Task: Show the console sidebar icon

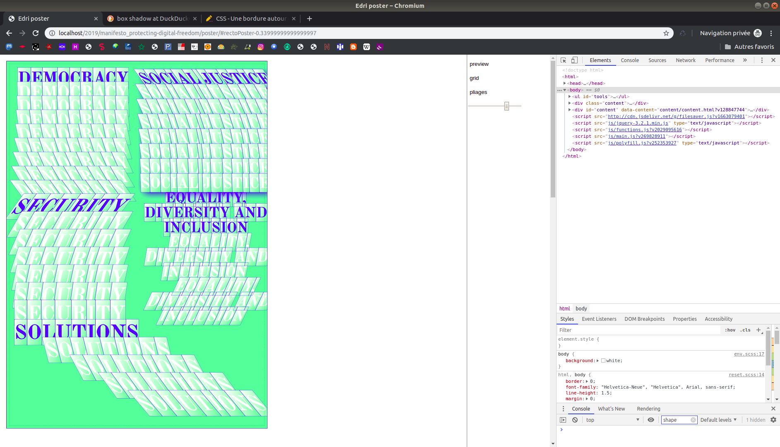Action: [x=563, y=420]
